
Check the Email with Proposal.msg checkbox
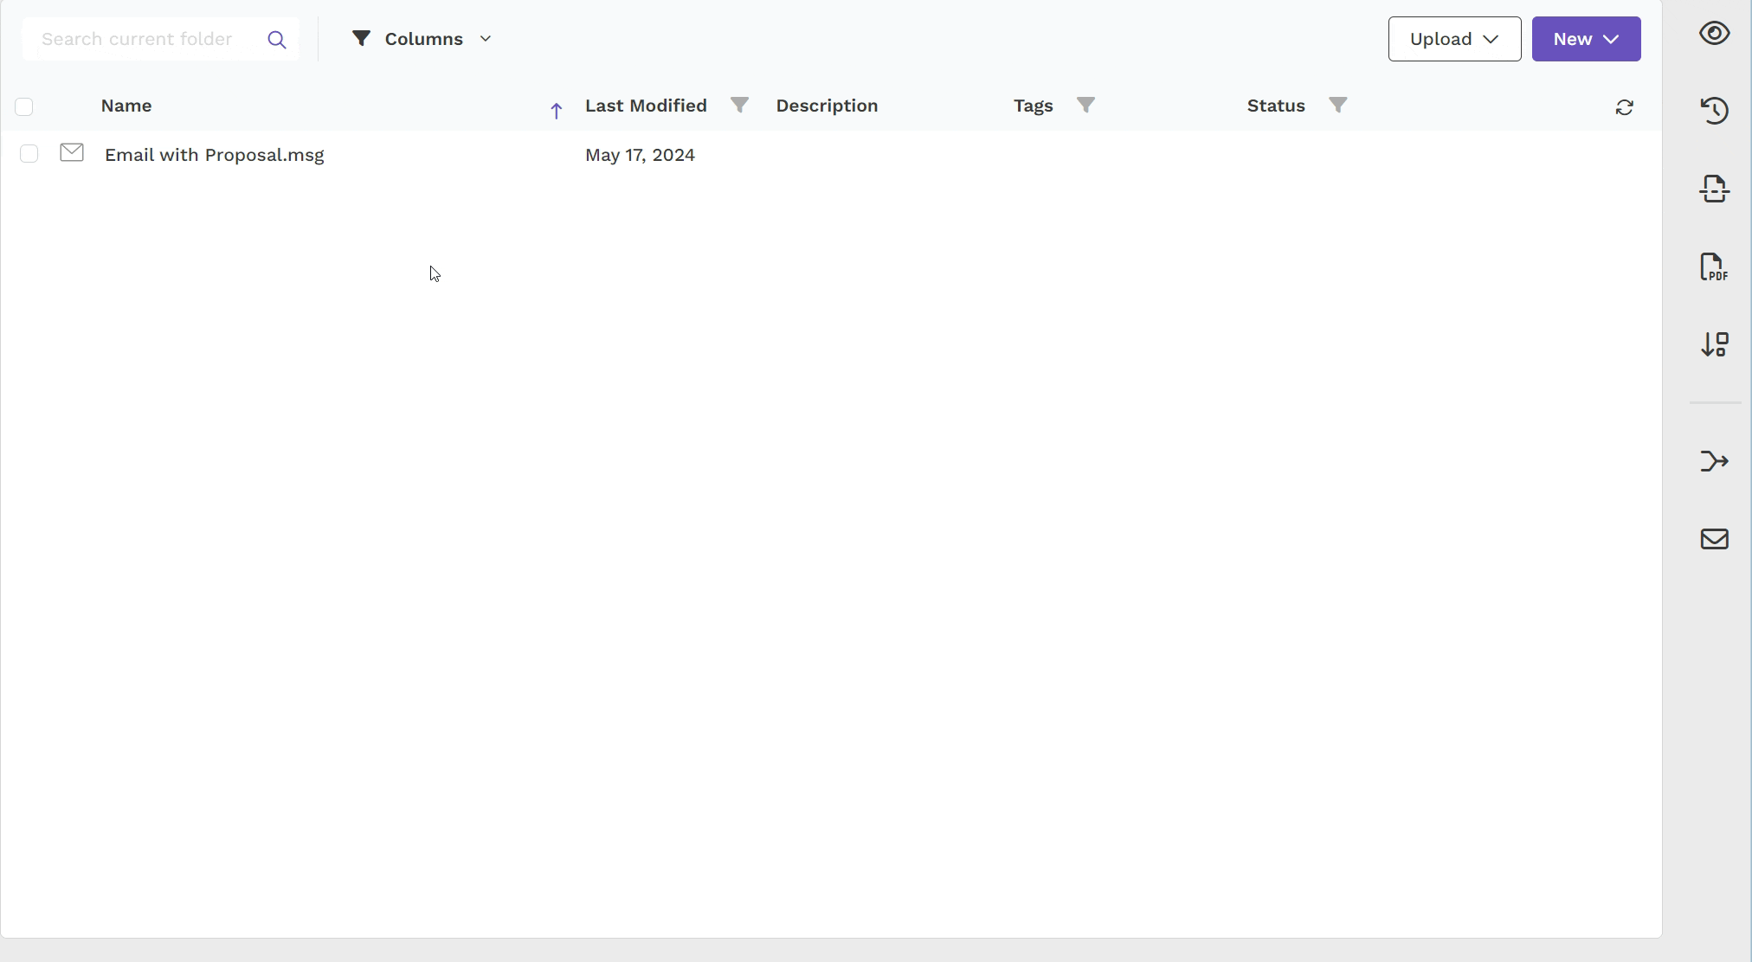coord(29,154)
